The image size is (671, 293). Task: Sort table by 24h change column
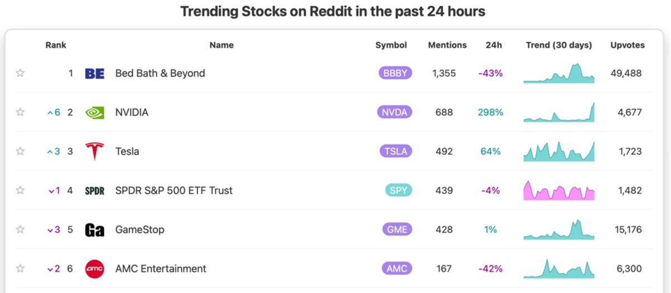coord(494,45)
